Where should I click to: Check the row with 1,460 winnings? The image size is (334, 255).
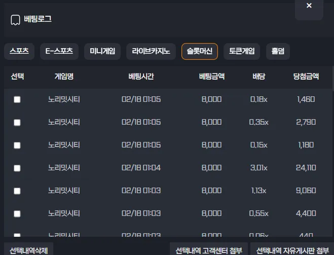(17, 99)
